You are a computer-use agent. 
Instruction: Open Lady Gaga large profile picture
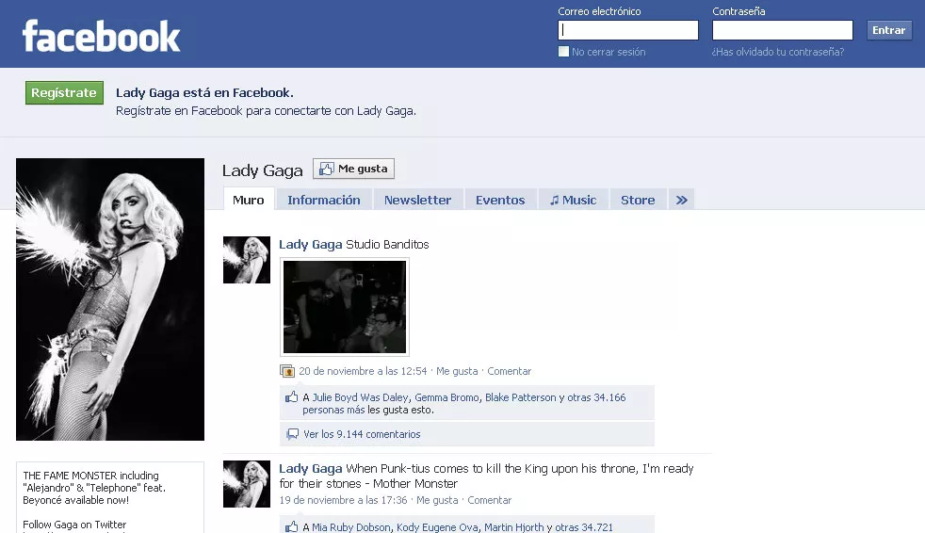110,299
